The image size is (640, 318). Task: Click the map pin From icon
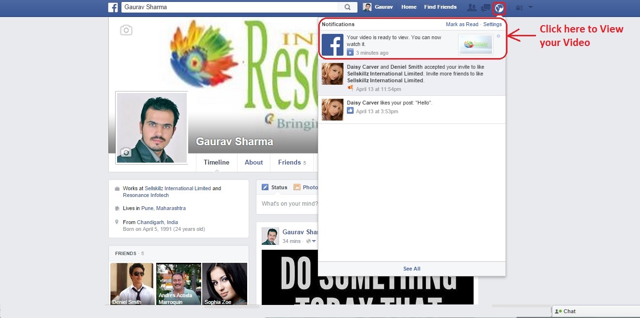117,222
